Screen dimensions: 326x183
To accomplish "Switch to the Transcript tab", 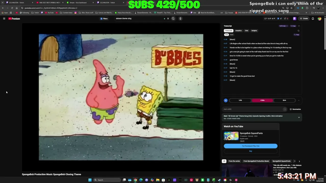I will pyautogui.click(x=228, y=30).
